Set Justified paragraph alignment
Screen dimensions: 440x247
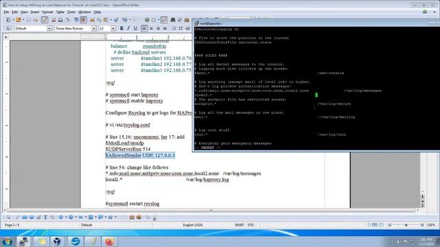(165, 28)
